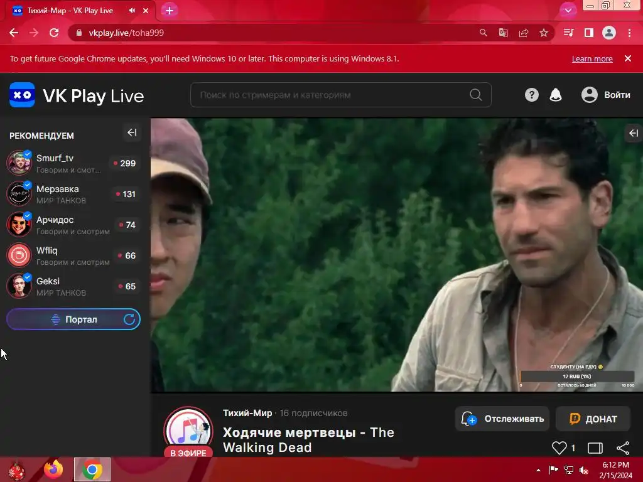Open Chrome three-dot menu
This screenshot has height=482, width=643.
coord(629,33)
